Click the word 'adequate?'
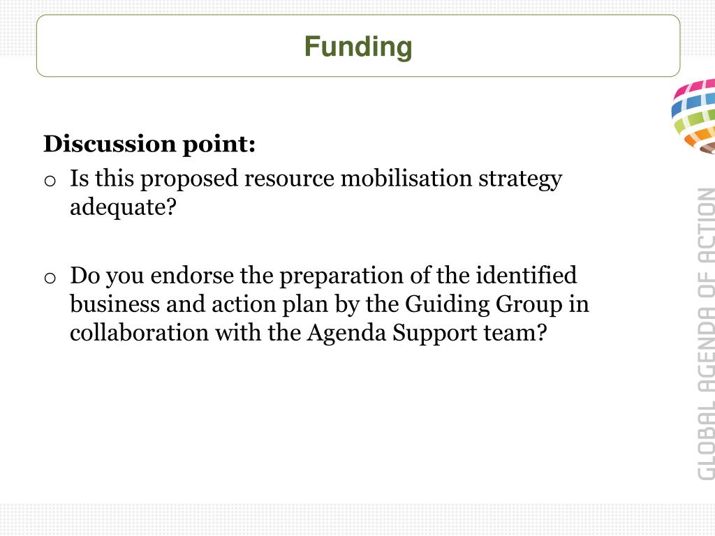Screen dimensions: 715x536 123,207
